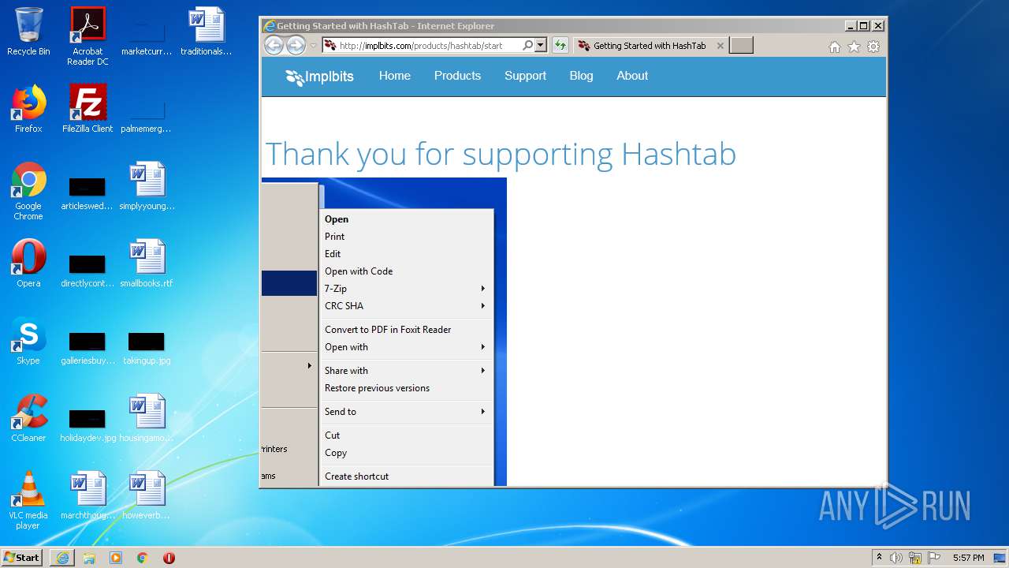Expand the 7-Zip submenu
The image size is (1009, 568).
tap(406, 289)
